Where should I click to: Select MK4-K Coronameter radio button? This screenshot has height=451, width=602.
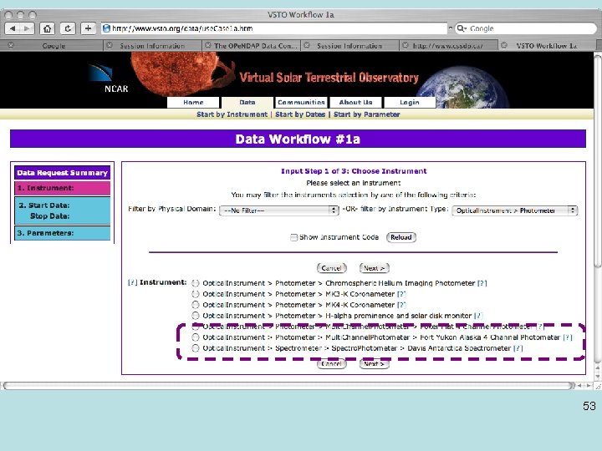196,305
